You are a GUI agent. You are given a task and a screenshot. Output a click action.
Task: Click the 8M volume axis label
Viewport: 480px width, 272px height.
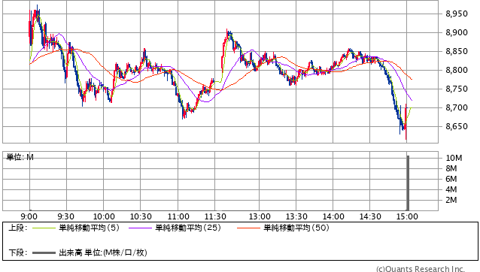point(451,168)
